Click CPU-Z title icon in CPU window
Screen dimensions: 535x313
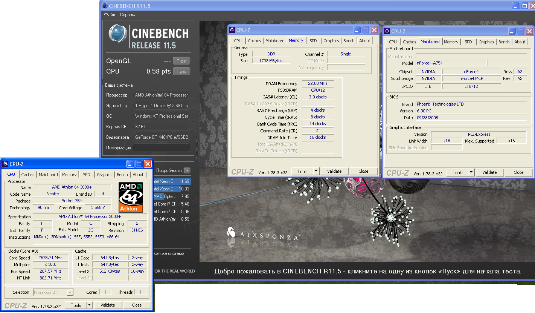[x=5, y=164]
